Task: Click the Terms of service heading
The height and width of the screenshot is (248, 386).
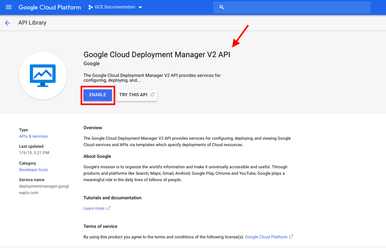Action: 100,226
